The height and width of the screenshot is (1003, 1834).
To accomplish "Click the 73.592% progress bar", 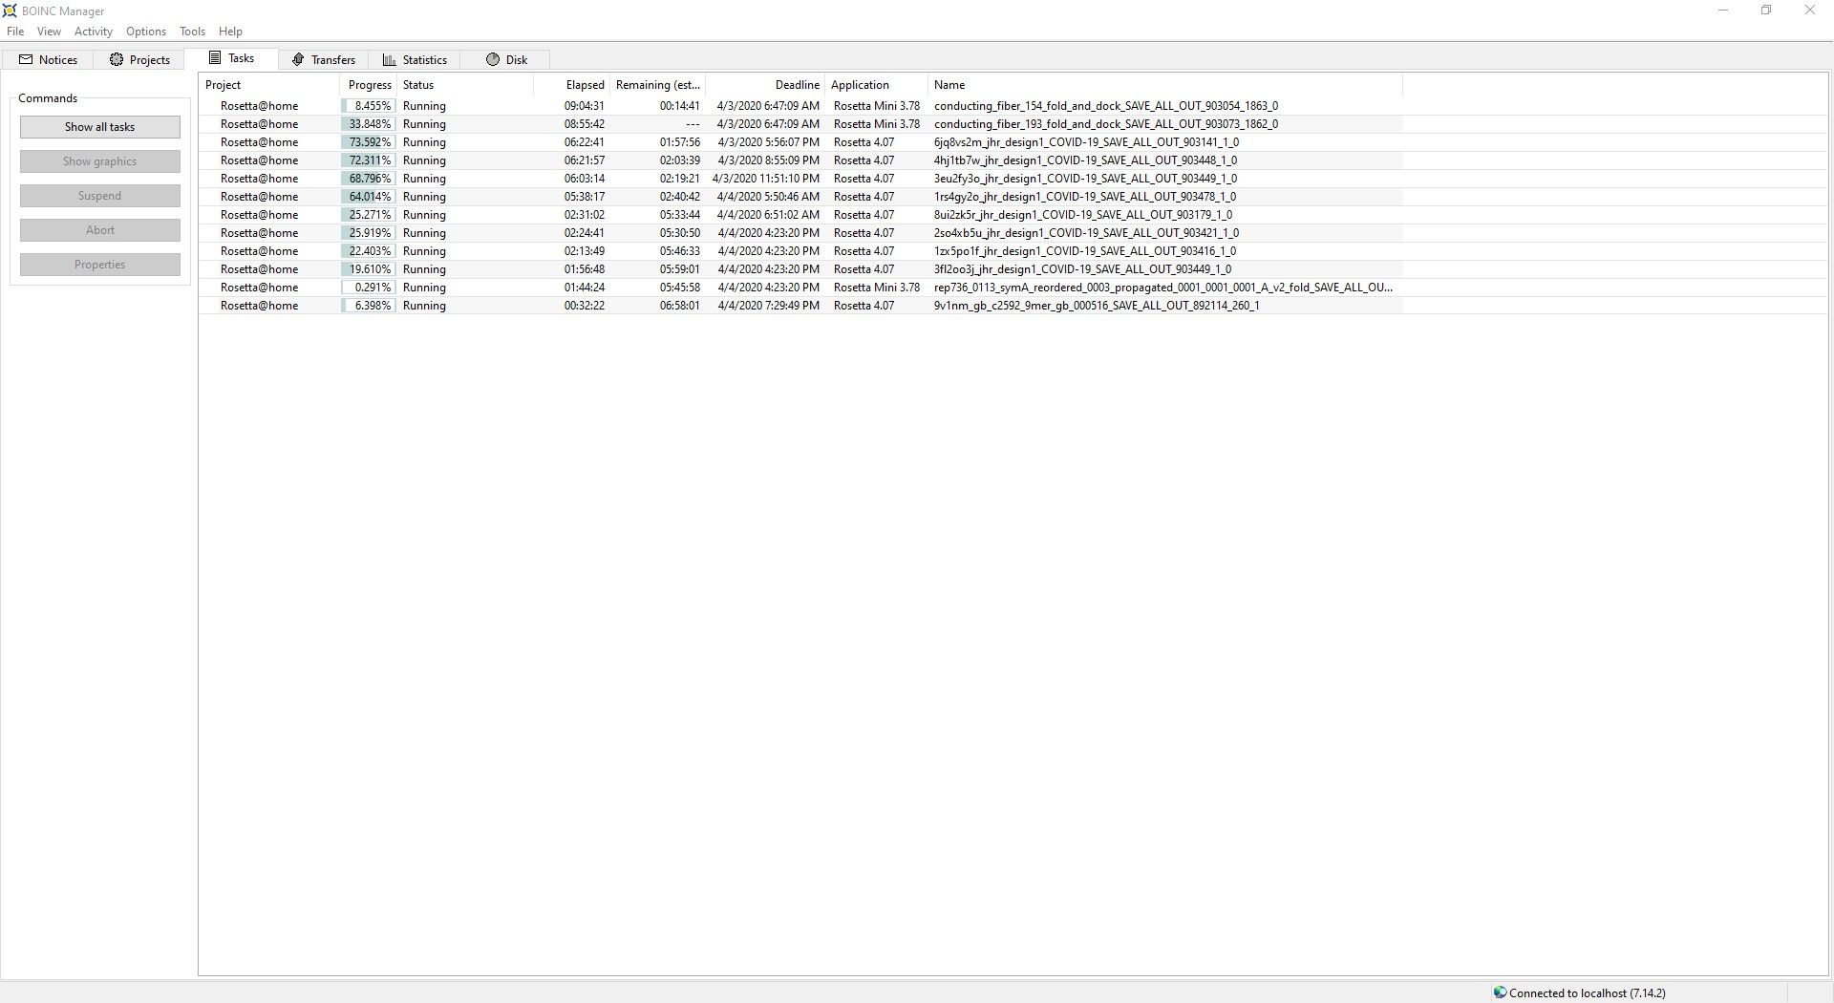I will [369, 142].
